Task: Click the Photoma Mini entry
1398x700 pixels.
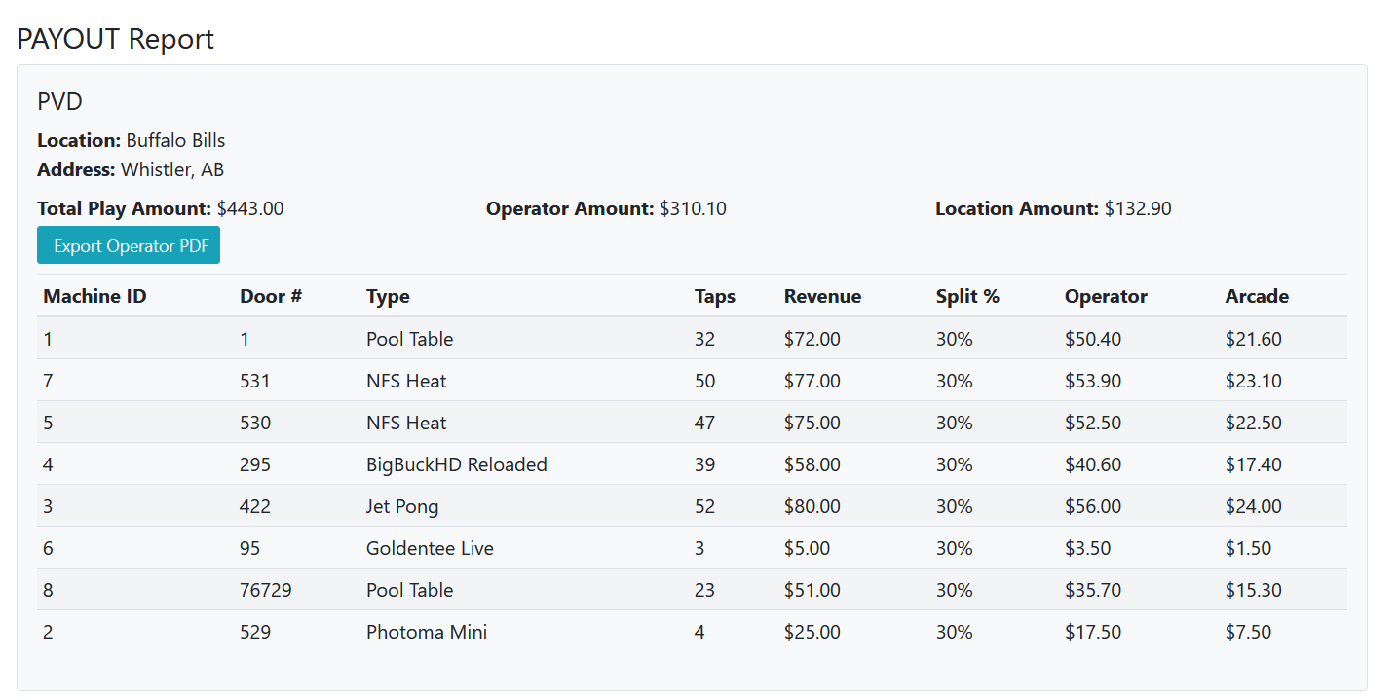Action: (x=426, y=632)
